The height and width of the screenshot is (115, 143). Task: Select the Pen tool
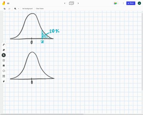point(4,45)
